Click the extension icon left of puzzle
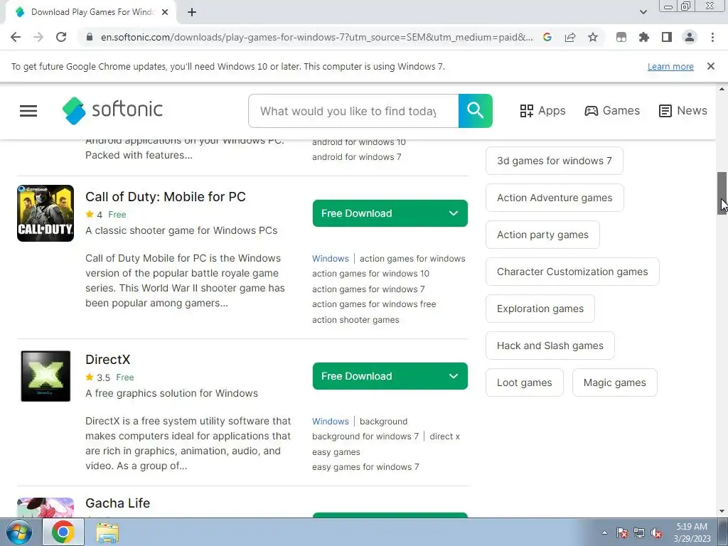Viewport: 728px width, 546px height. click(x=621, y=37)
